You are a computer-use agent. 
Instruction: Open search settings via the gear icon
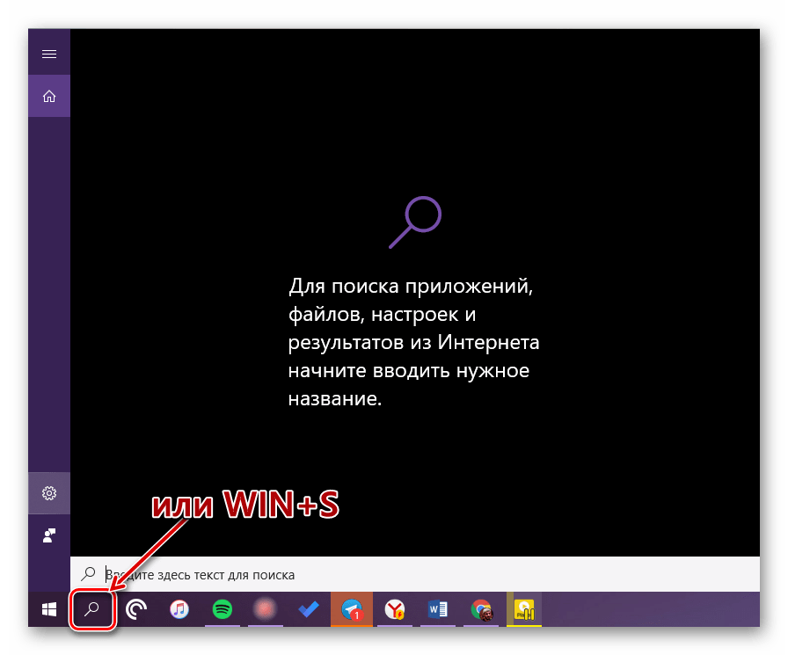point(49,493)
